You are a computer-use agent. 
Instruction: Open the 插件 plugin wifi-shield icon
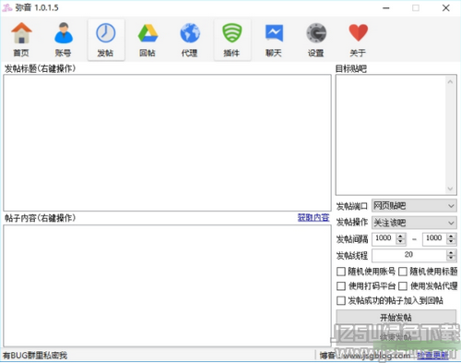232,40
